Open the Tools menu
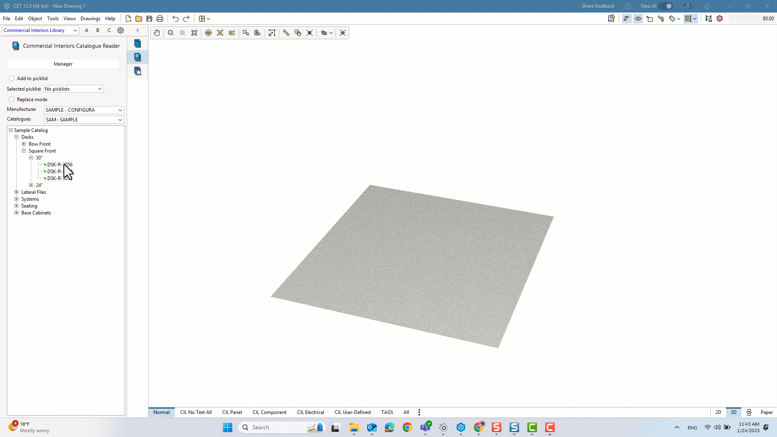The height and width of the screenshot is (437, 777). 53,19
